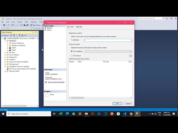Image resolution: width=178 pixels, height=133 pixels.
Task: Collapse the Databases folder node
Action: pyautogui.click(x=5, y=41)
